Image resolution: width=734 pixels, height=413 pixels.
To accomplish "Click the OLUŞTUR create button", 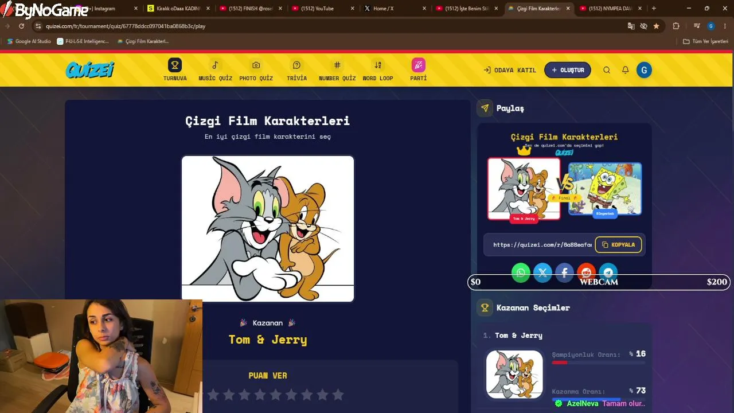I will 568,70.
